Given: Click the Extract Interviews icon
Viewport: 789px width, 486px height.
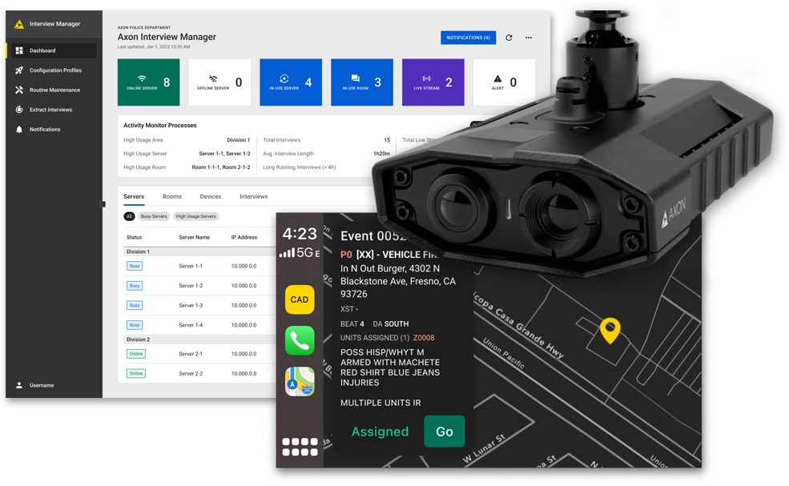Looking at the screenshot, I should [x=19, y=110].
